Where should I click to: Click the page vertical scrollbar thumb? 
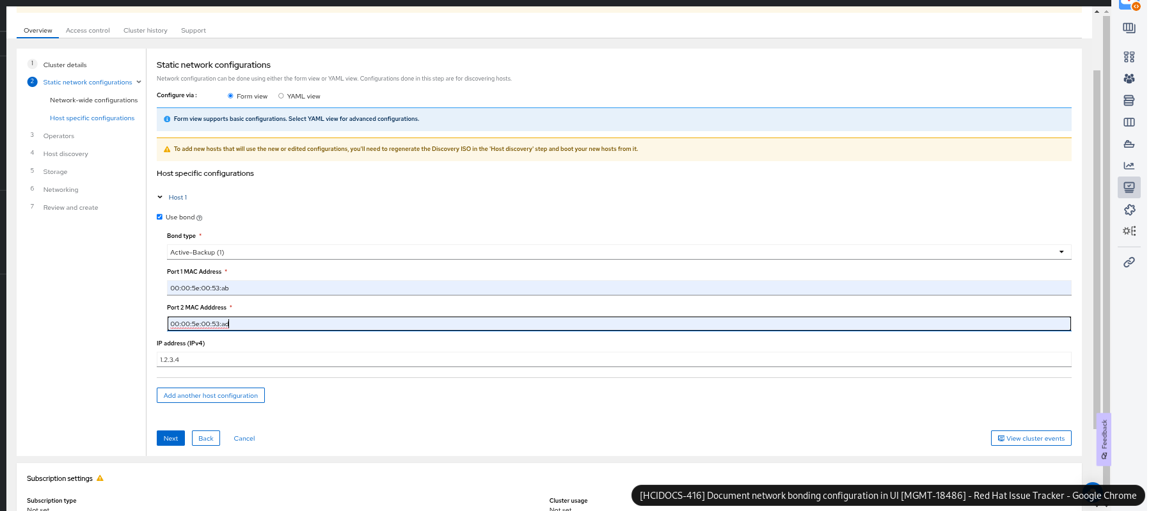1097,249
